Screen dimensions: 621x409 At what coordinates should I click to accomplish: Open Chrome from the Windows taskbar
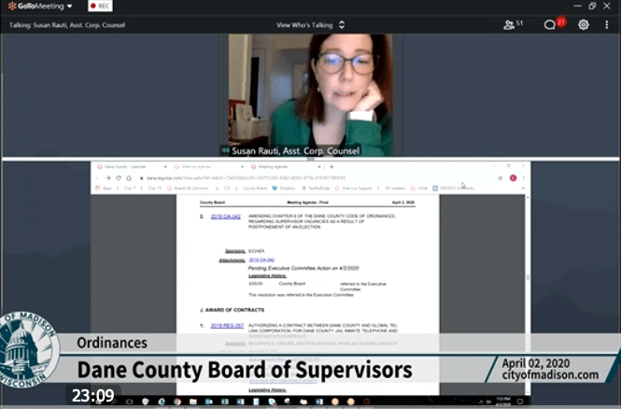[177, 402]
